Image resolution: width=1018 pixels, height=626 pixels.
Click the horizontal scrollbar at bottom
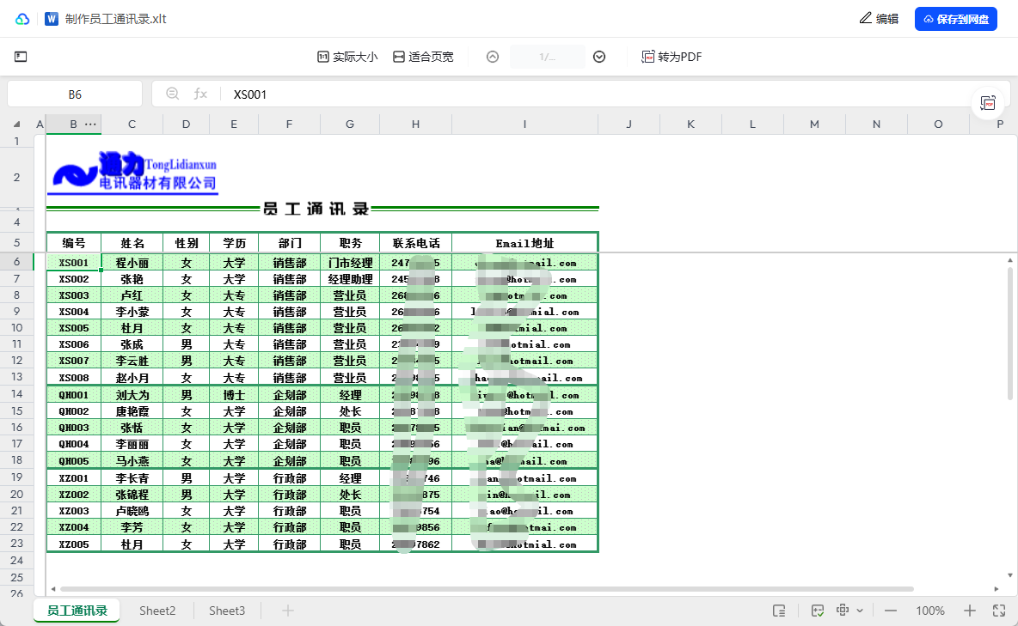click(x=481, y=589)
